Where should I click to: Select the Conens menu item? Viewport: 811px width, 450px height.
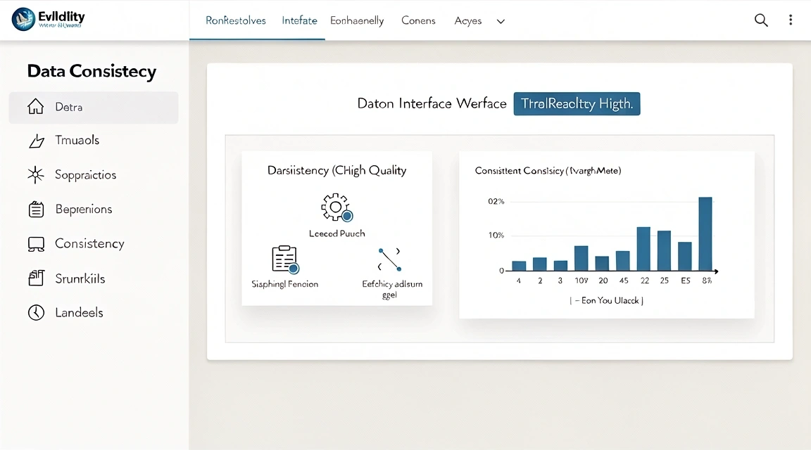click(418, 20)
